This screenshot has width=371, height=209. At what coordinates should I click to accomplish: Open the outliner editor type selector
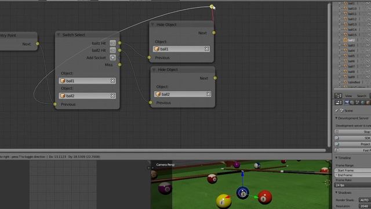[338, 96]
